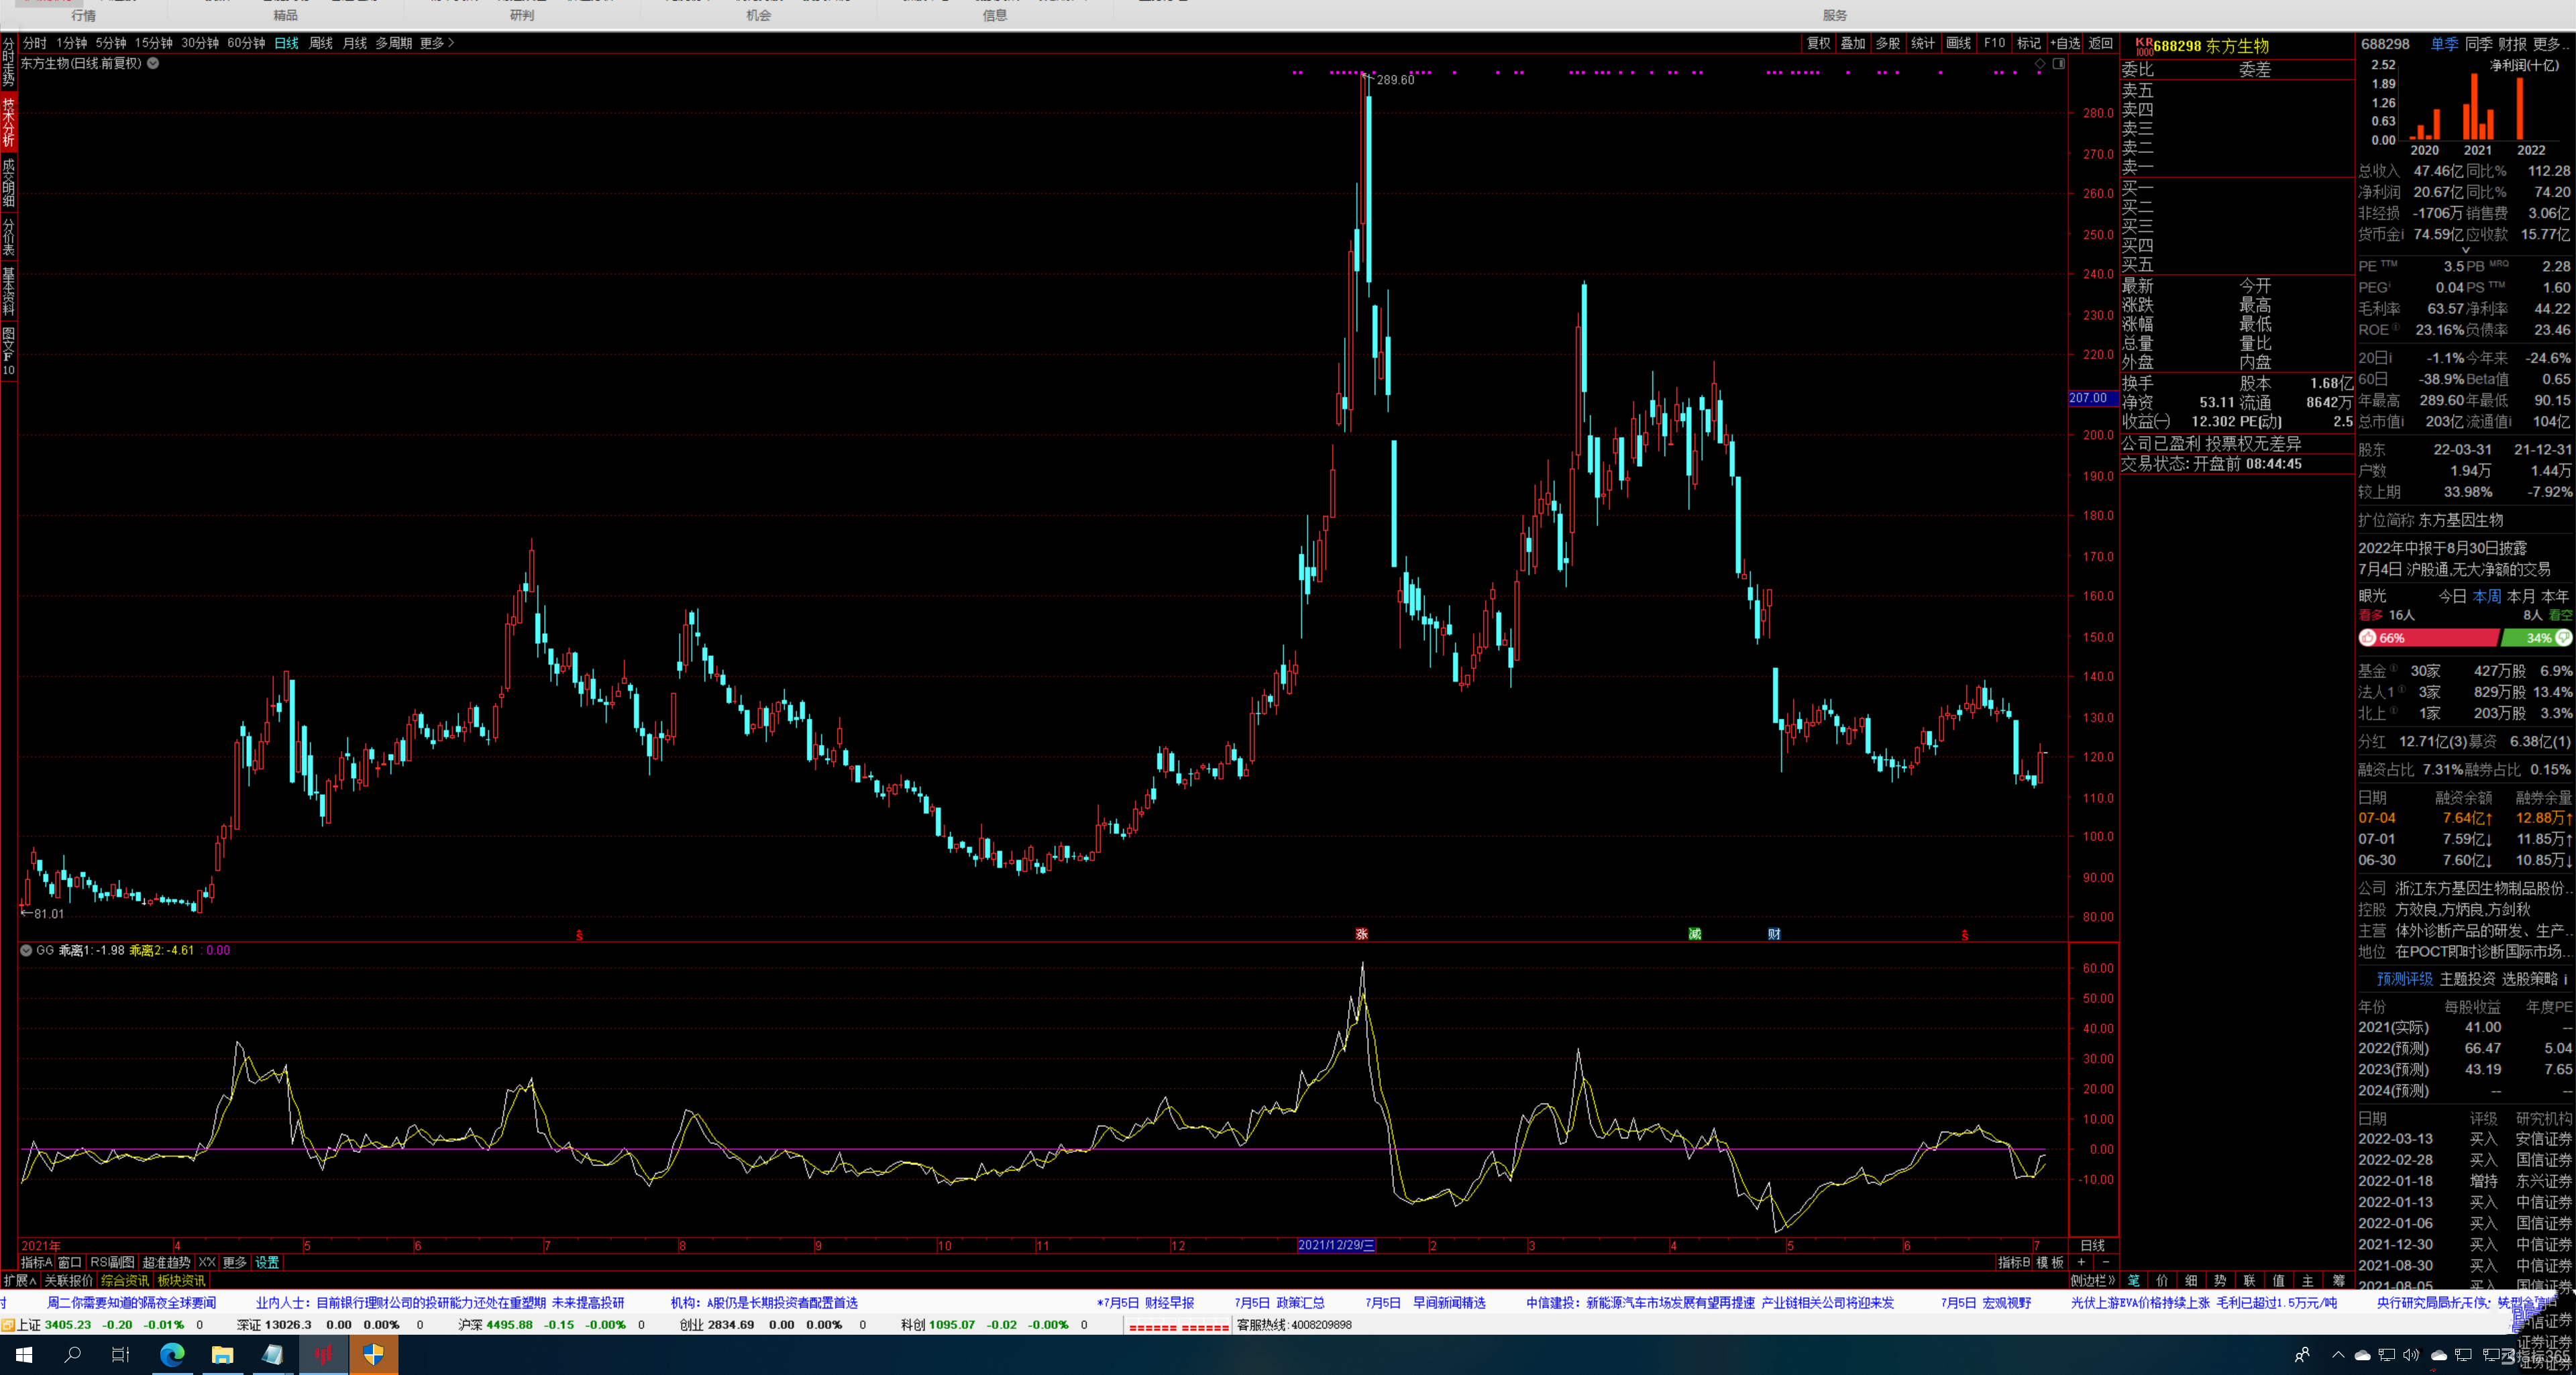Click the red 涨 event marker on chart bottom
The height and width of the screenshot is (1375, 2576).
(x=1362, y=934)
